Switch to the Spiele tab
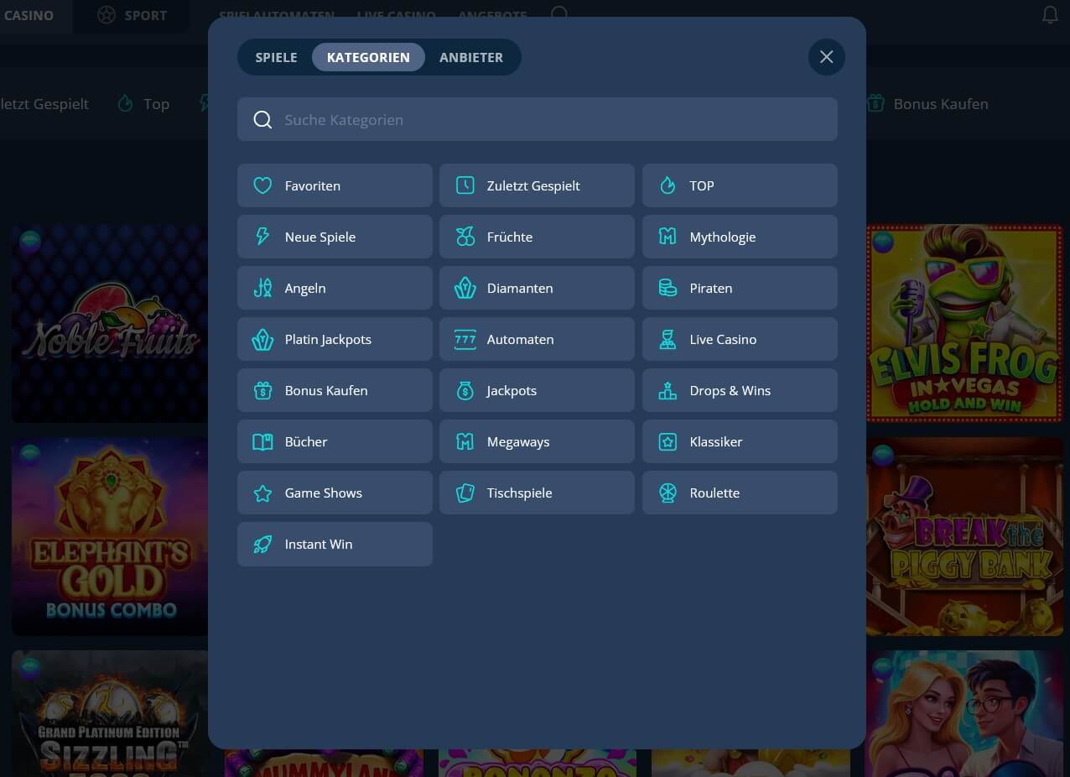Screen dimensions: 1070x777 point(276,57)
